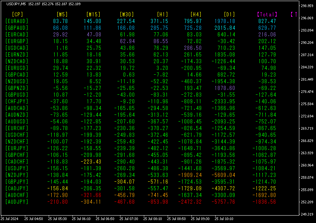This screenshot has width=316, height=223.
Task: Select the [NZDUSD] pair label
Action: [x=17, y=81]
